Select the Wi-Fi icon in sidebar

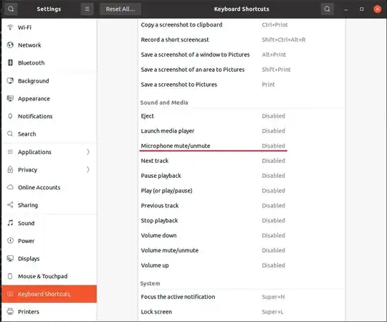click(x=10, y=27)
